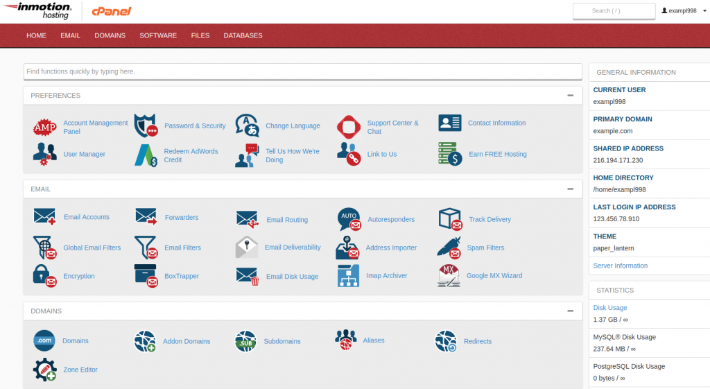Viewport: 710px width, 389px height.
Task: Open the BoxTrapper icon
Action: (x=146, y=276)
